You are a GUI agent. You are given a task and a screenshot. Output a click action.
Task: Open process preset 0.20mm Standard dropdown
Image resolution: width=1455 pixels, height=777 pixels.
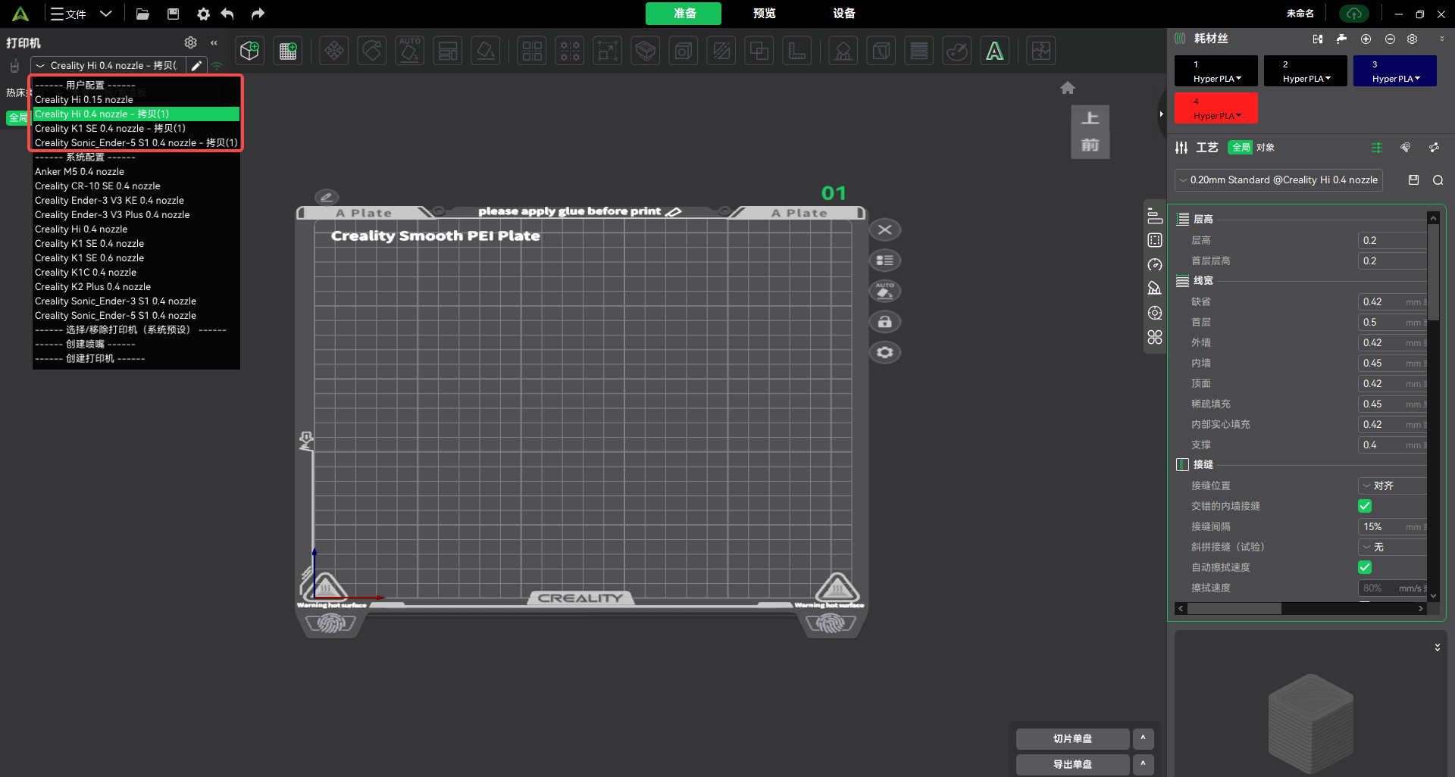click(1278, 180)
